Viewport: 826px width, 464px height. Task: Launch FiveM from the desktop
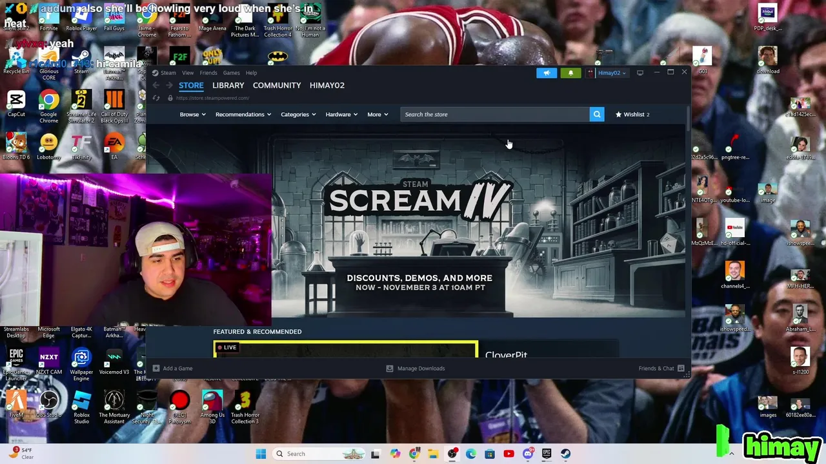[16, 404]
